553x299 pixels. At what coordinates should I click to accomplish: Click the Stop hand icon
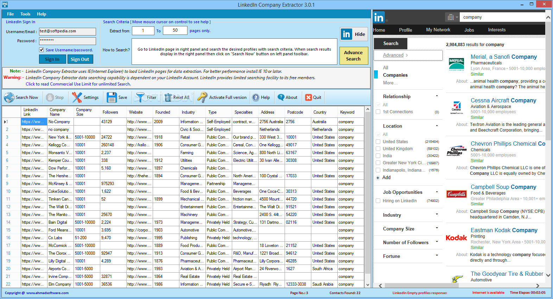pyautogui.click(x=50, y=97)
